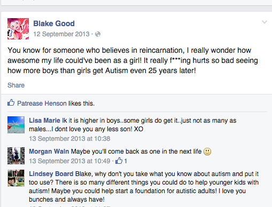Screen dimensions: 272x207
Task: Click the 13 September 2013 at 10:49 timestamp
Action: coord(69,161)
